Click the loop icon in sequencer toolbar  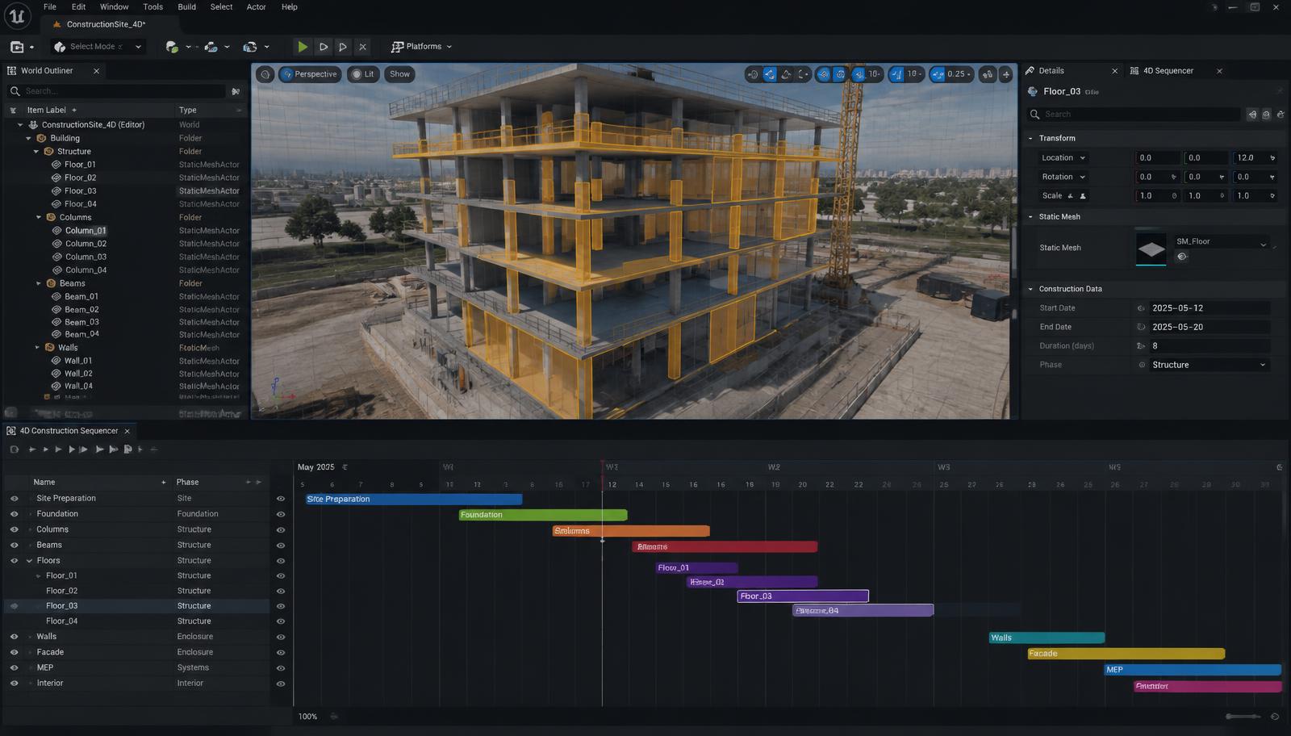(x=14, y=450)
